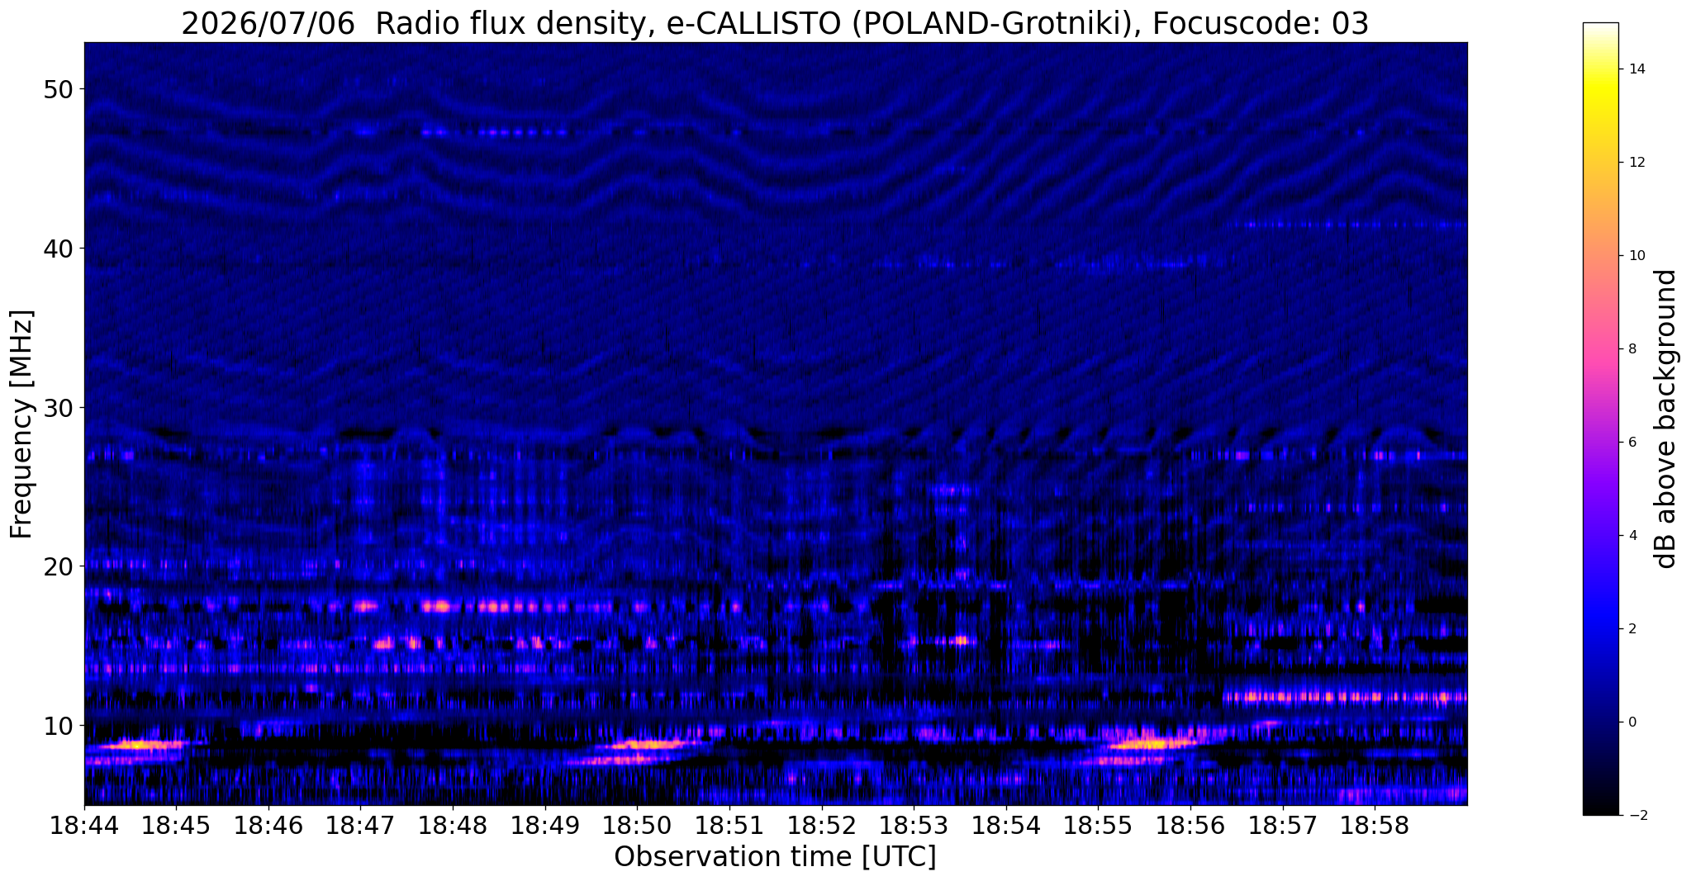Click the Observation time [UTC] label
This screenshot has width=1691, height=881.
tap(775, 857)
